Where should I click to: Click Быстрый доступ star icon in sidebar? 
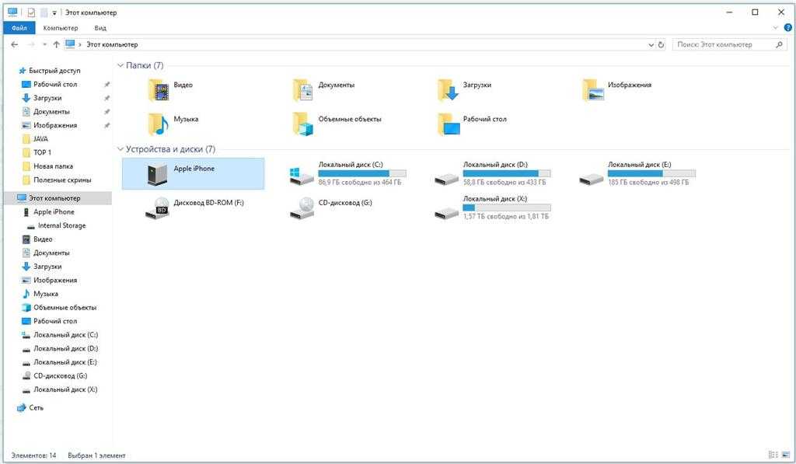tap(22, 71)
